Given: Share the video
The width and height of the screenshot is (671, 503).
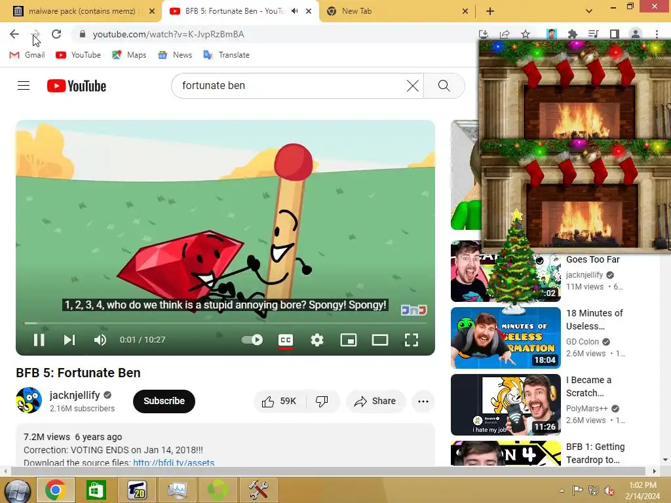Looking at the screenshot, I should point(375,401).
